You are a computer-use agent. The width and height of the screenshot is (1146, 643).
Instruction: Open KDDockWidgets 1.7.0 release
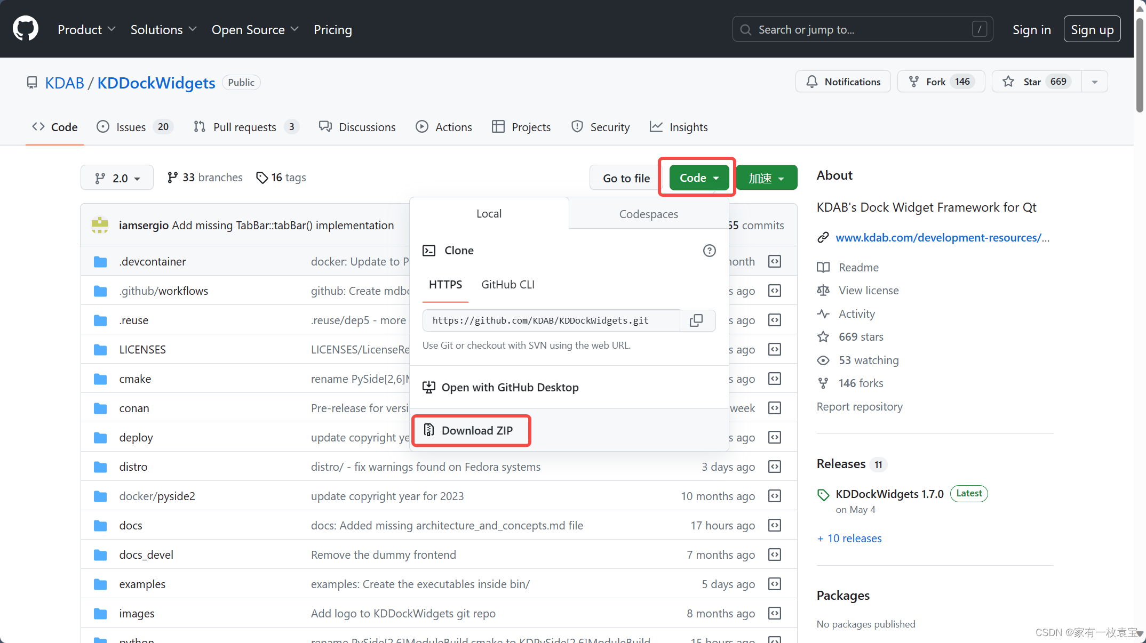(889, 494)
